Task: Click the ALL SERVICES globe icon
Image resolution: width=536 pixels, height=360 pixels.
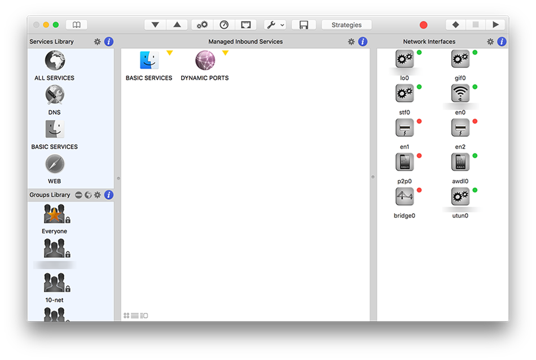Action: (55, 61)
